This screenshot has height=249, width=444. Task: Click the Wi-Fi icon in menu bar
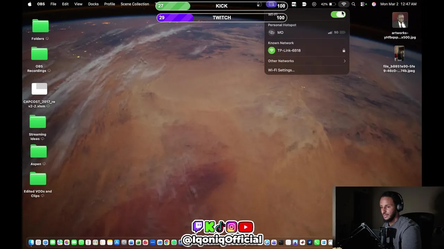344,4
